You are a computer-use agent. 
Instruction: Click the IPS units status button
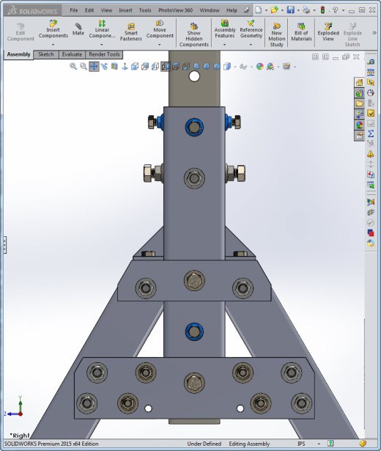click(x=301, y=444)
